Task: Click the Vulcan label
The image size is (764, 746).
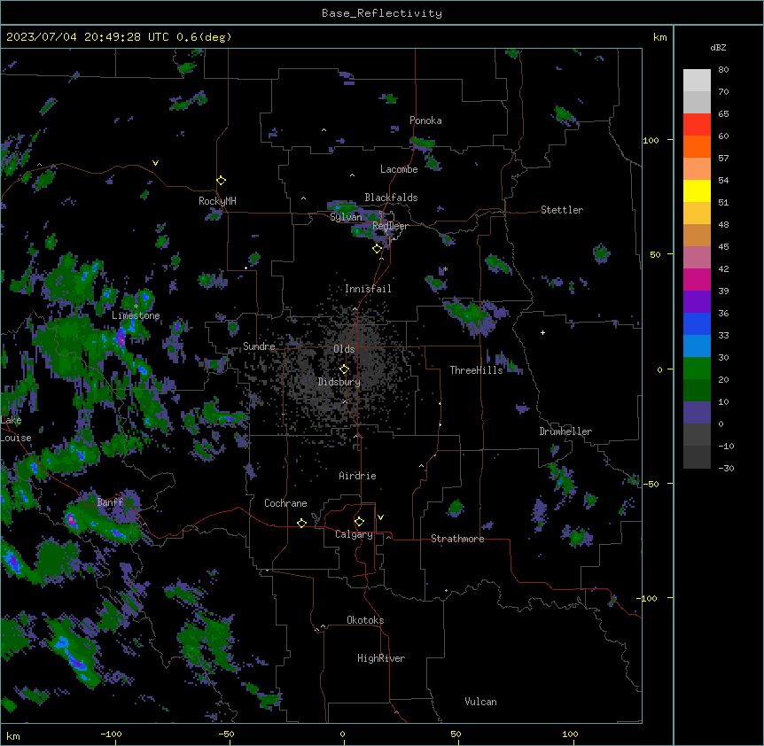Action: (x=480, y=702)
